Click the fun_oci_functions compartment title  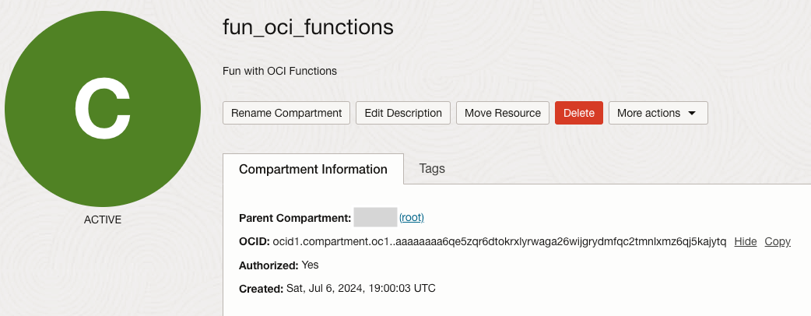(x=308, y=28)
